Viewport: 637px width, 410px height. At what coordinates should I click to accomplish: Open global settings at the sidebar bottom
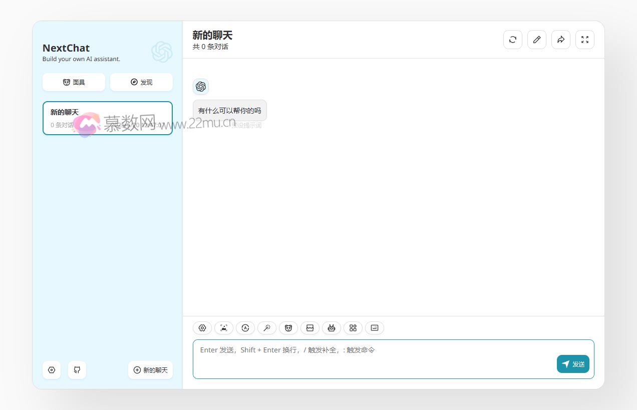pyautogui.click(x=52, y=370)
